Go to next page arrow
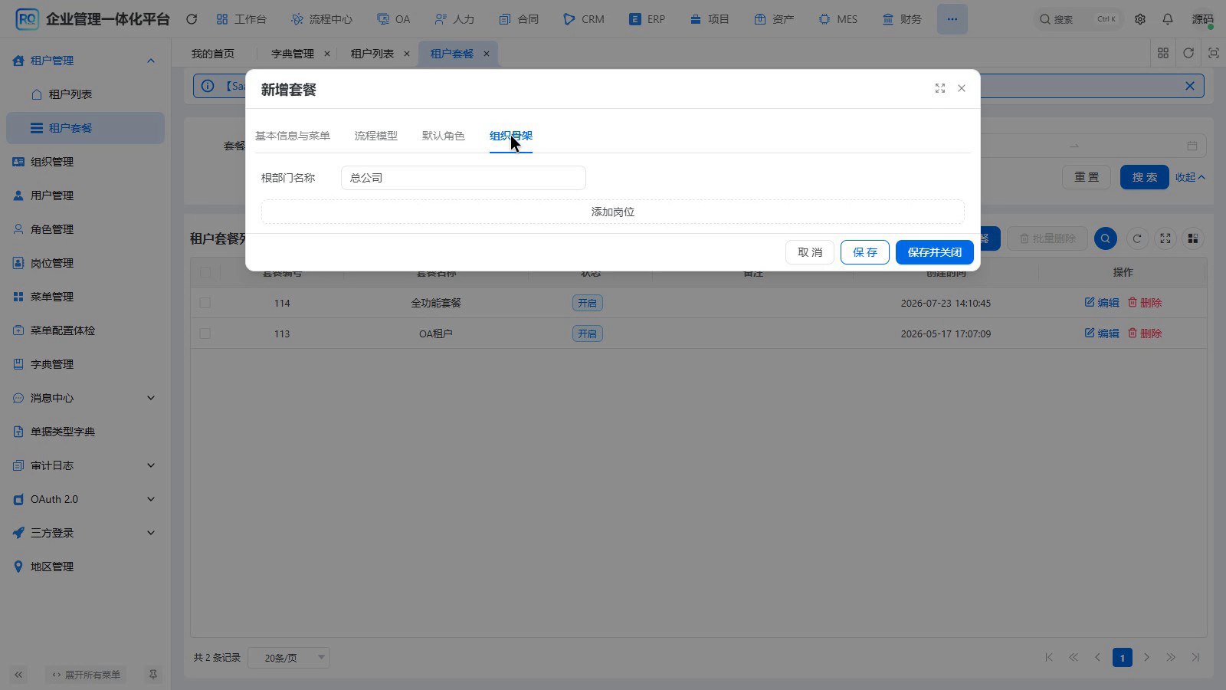This screenshot has width=1226, height=690. tap(1147, 658)
